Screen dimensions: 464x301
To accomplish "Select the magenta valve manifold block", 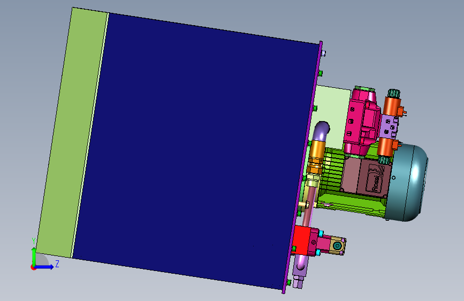I will (362, 122).
